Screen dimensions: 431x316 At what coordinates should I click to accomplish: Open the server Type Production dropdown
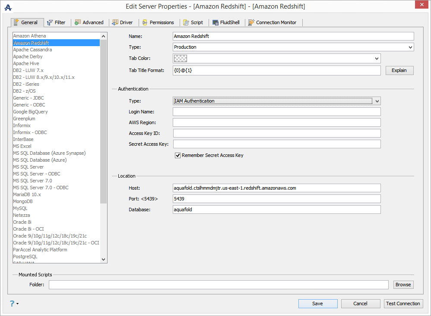(x=410, y=47)
